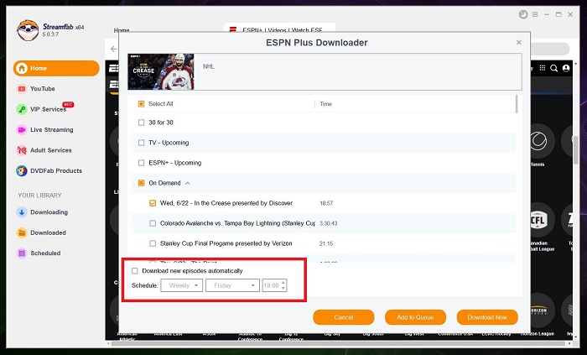The width and height of the screenshot is (587, 355).
Task: Click the clock icon in title bar
Action: point(523,14)
